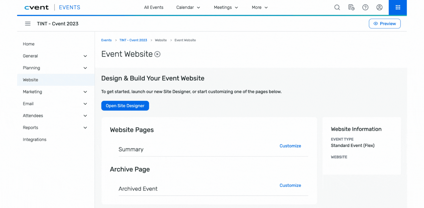Viewport: 424px width, 208px height.
Task: Click the Event Website breadcrumb text
Action: click(x=185, y=40)
